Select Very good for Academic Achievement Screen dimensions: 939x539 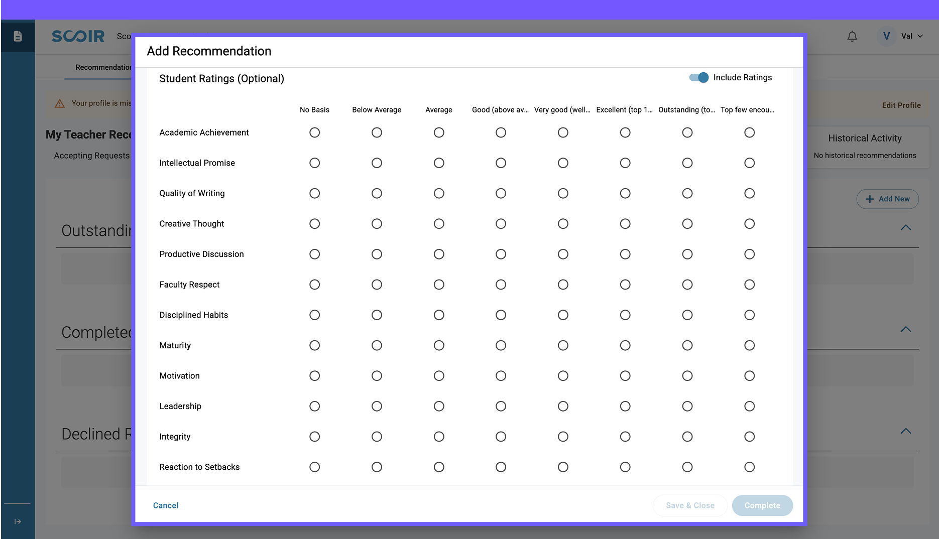[563, 132]
